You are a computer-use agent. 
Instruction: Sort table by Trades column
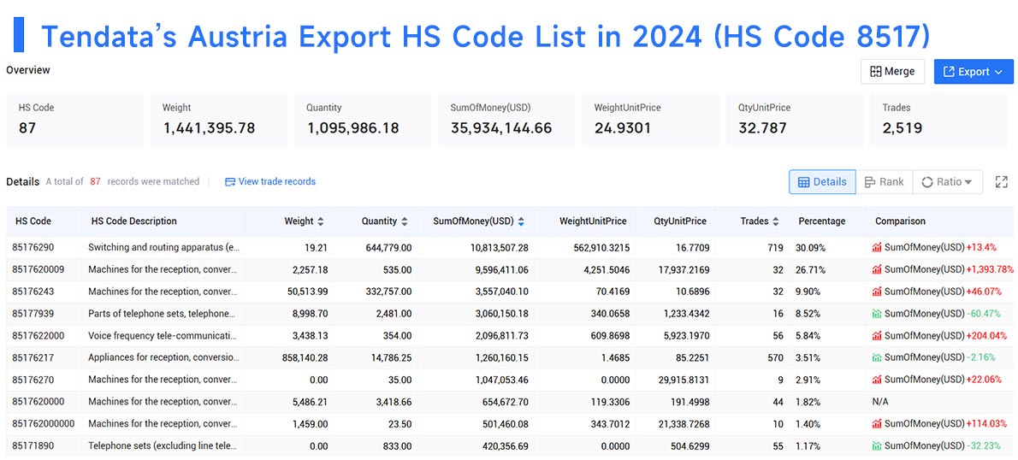[774, 221]
